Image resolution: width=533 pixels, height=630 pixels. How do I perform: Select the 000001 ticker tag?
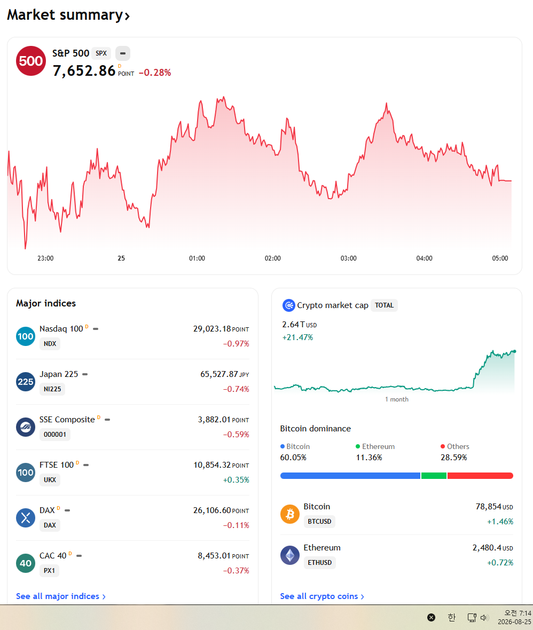click(54, 435)
